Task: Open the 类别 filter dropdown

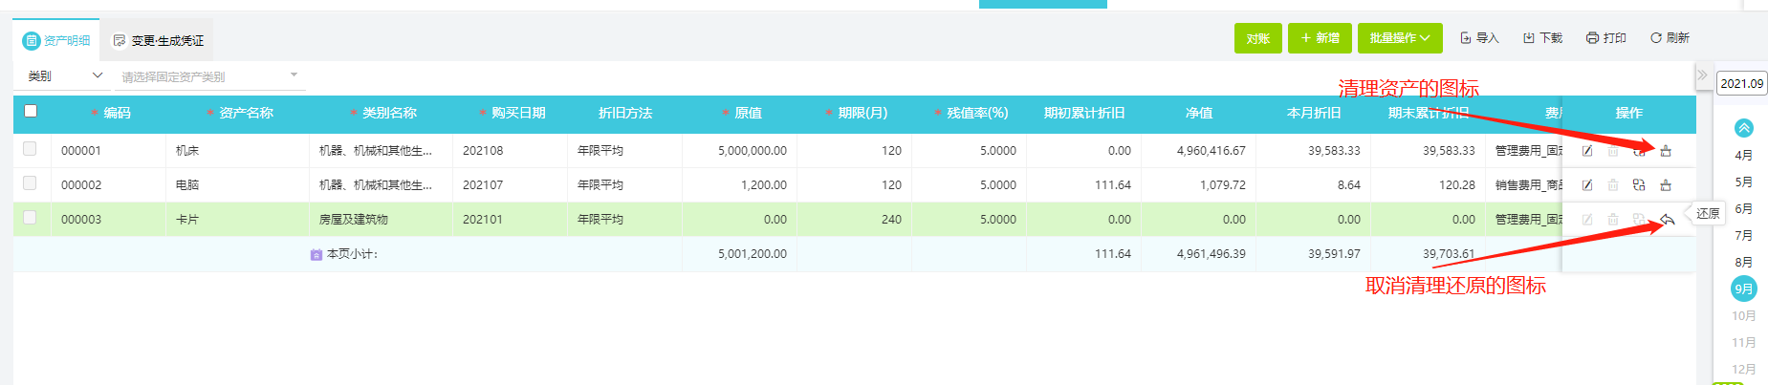Action: (x=63, y=75)
